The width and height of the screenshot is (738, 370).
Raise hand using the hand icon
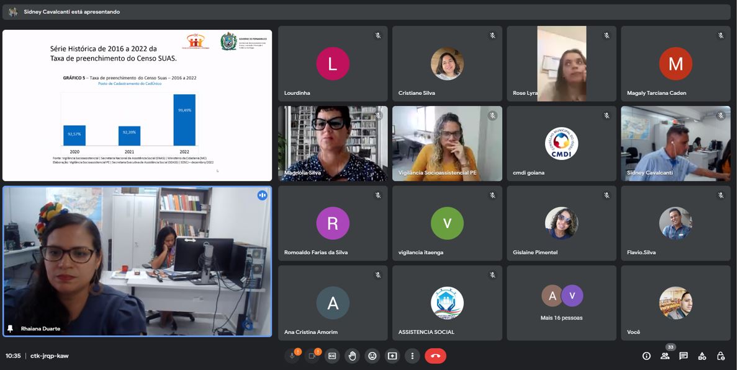click(353, 356)
